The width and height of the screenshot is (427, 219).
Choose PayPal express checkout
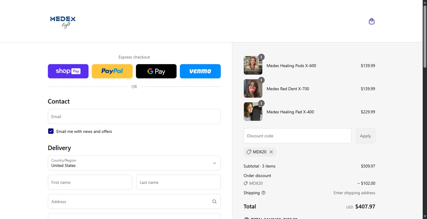click(x=112, y=71)
